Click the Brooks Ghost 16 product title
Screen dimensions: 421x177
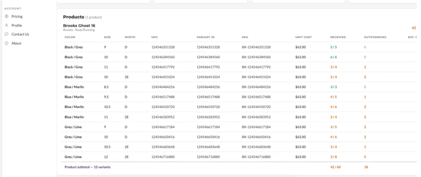pos(79,25)
